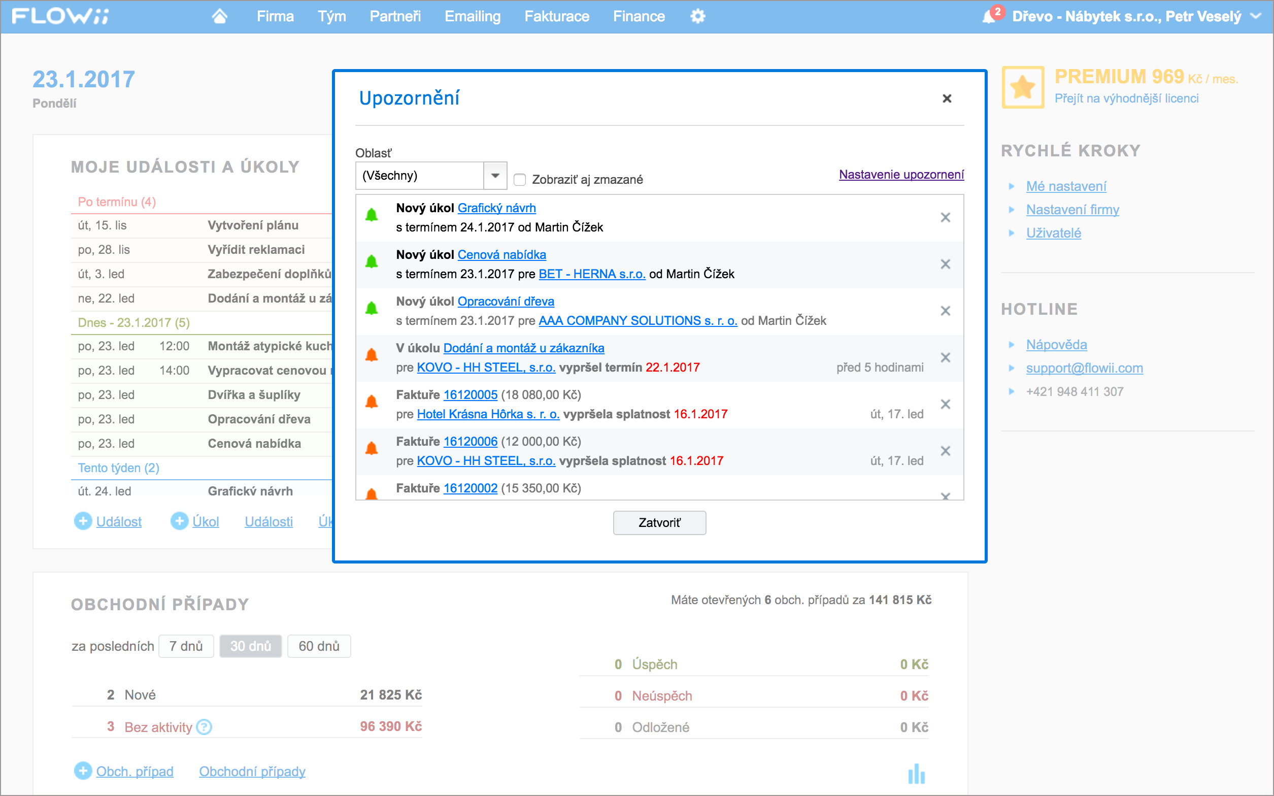
Task: Open the Finance menu
Action: 639,16
